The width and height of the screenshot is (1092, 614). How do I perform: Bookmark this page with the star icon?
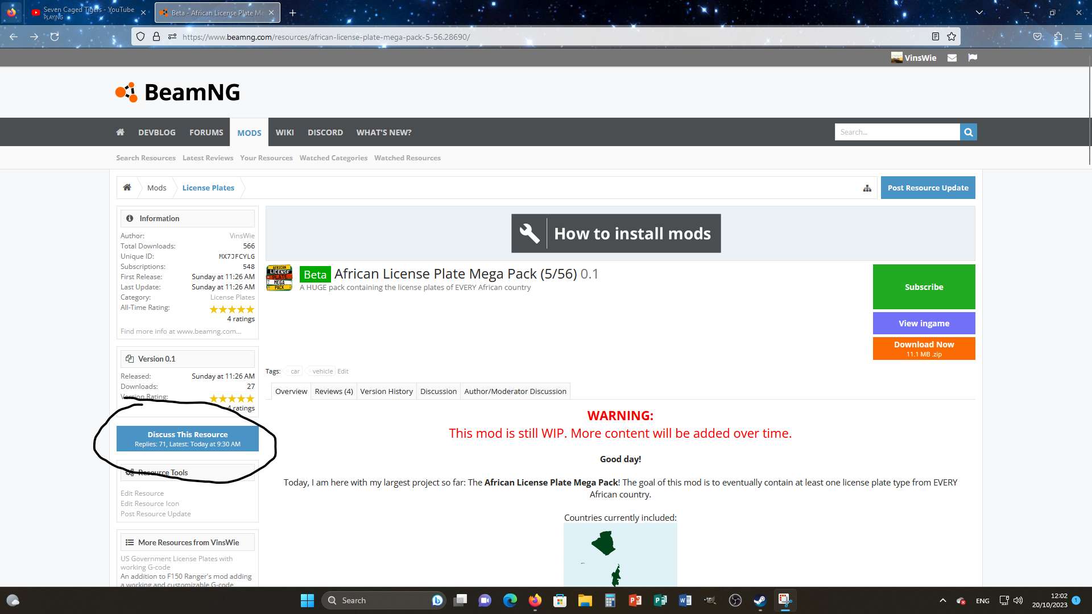tap(952, 36)
